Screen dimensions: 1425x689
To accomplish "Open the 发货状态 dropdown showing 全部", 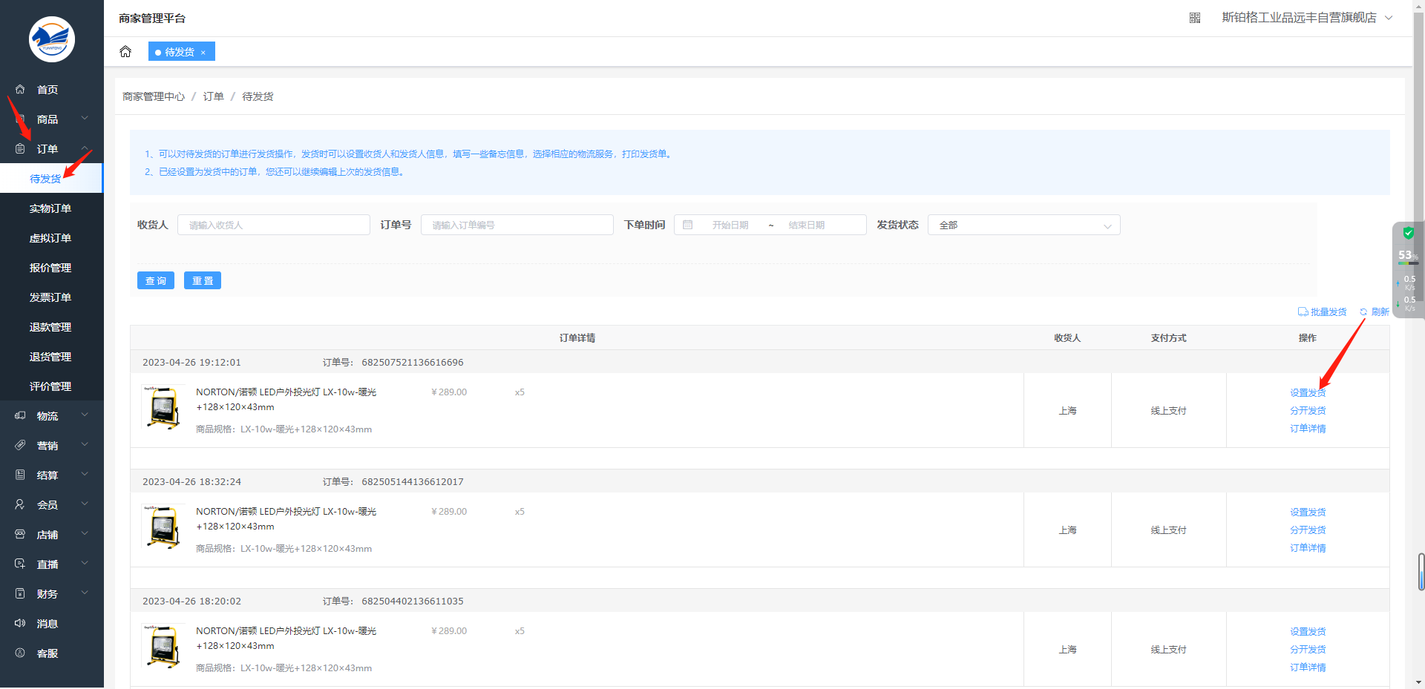I will tap(1023, 225).
